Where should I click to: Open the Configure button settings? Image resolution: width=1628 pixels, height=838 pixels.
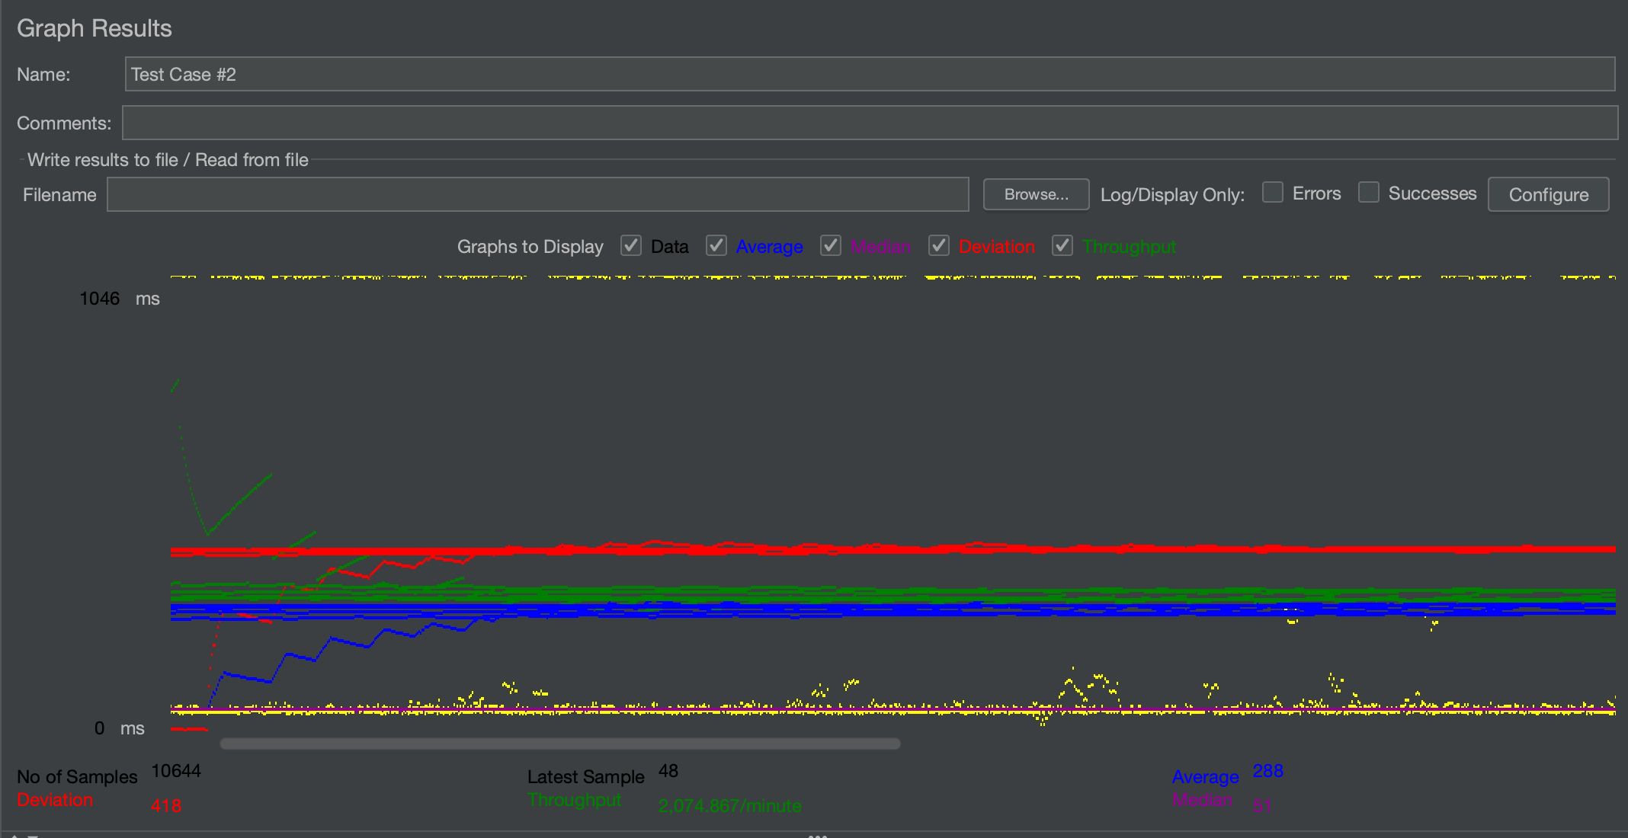click(x=1549, y=194)
